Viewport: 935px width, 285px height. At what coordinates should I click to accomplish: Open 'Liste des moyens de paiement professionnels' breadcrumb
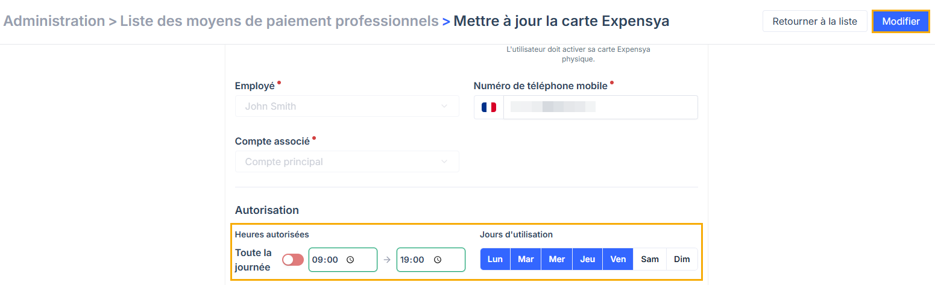click(x=279, y=21)
